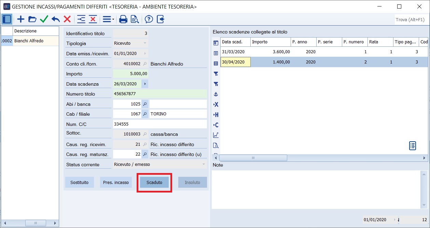
Task: Open the line chart icon in grid sidebar
Action: tap(216, 135)
